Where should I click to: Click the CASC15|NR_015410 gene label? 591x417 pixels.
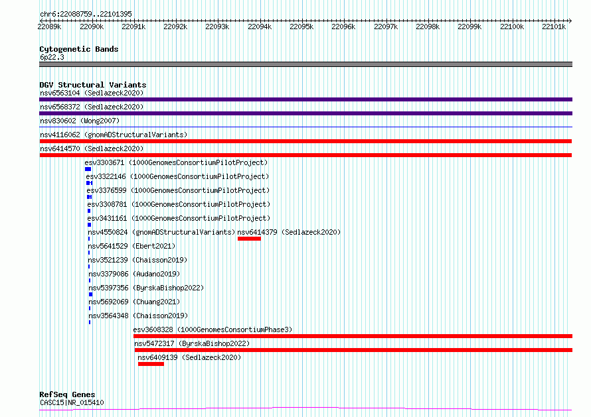coord(72,402)
